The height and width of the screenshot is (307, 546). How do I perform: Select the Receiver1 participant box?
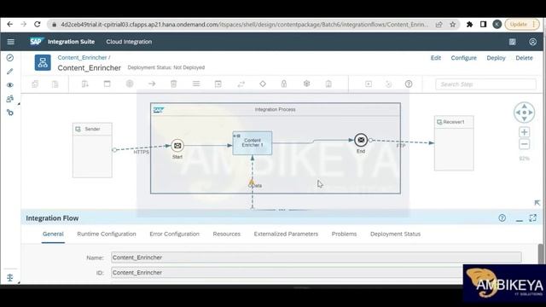point(454,143)
